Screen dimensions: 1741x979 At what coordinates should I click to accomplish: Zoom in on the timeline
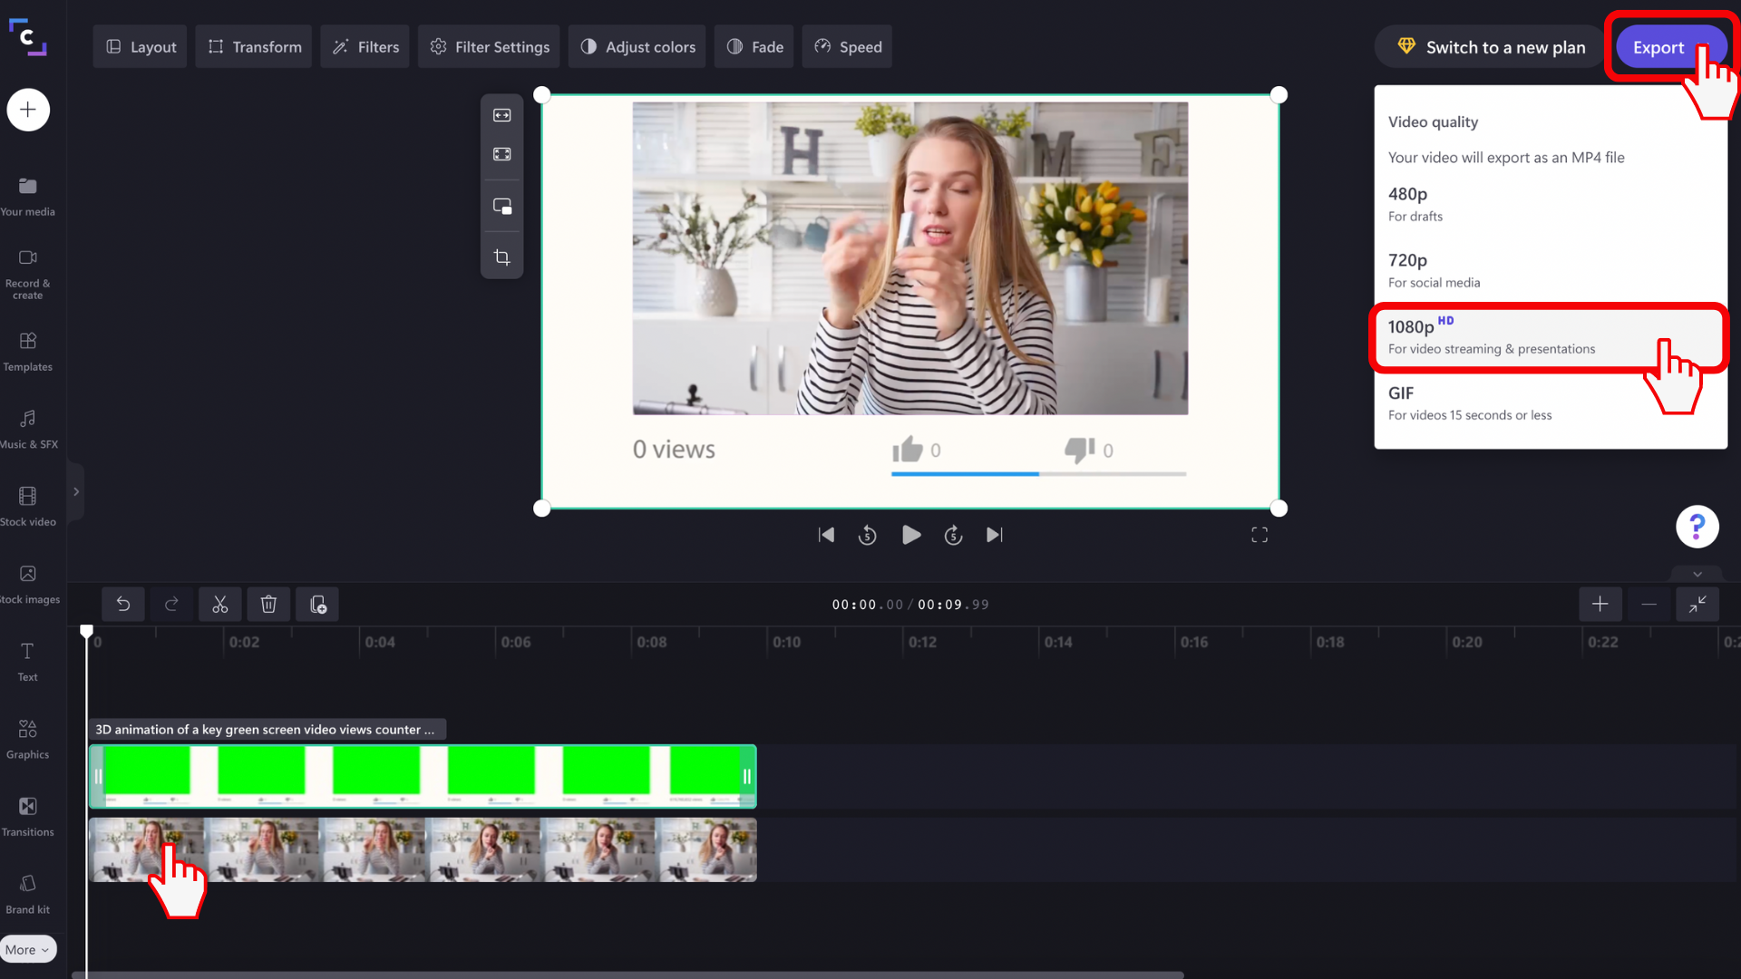(x=1600, y=604)
